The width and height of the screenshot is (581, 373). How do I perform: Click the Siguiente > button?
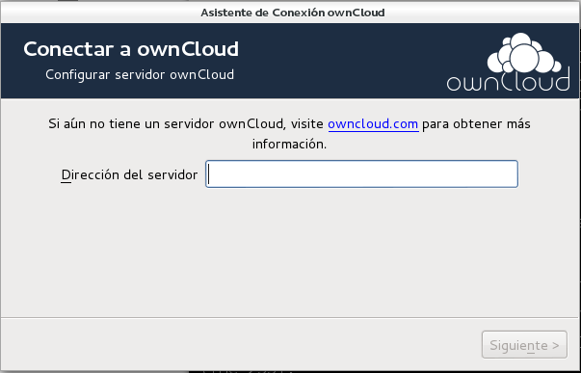click(524, 345)
